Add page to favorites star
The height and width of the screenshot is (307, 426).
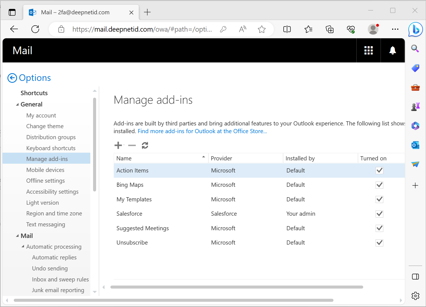262,29
